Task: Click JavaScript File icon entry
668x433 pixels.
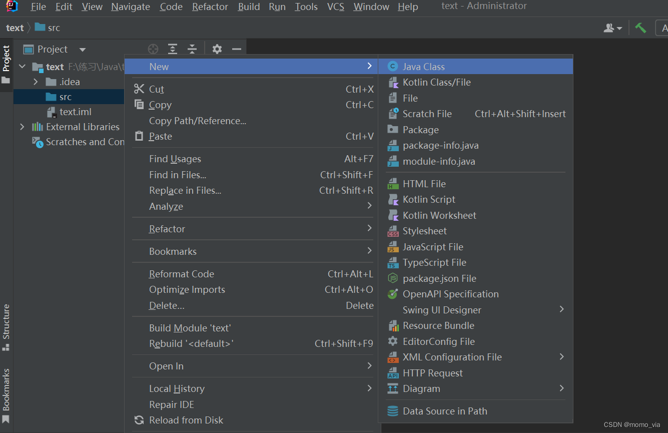Action: point(393,247)
